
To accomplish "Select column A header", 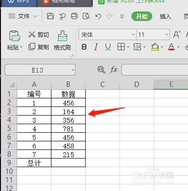I will point(34,85).
